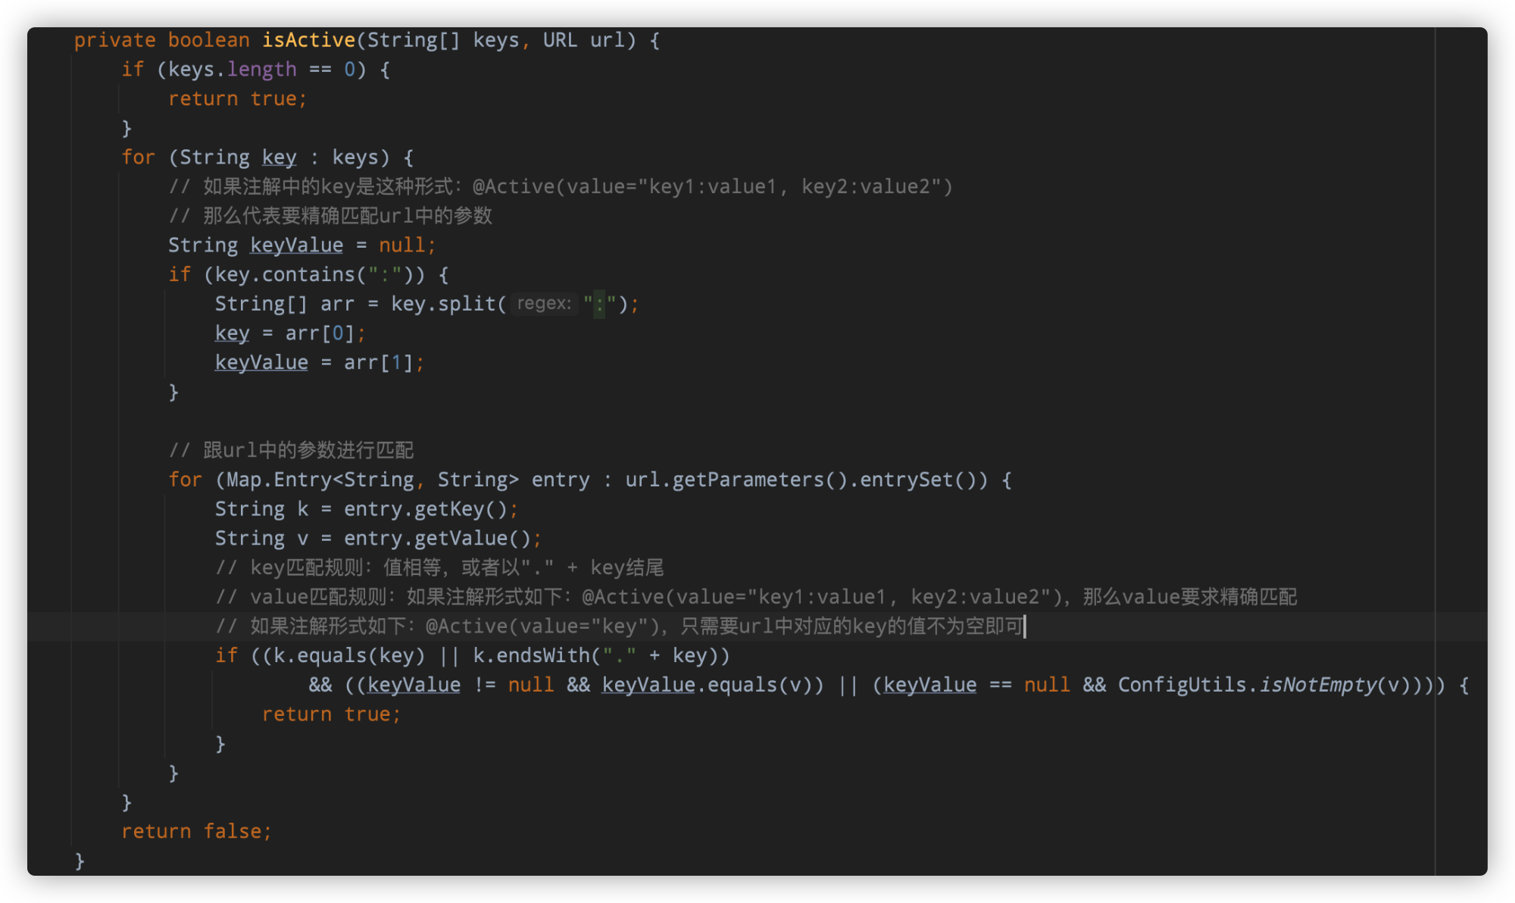Viewport: 1515px width, 903px height.
Task: Click the URL type in method signature
Action: tap(560, 40)
